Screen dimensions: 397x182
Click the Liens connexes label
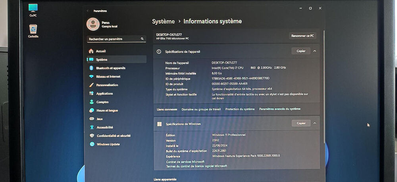(x=167, y=109)
